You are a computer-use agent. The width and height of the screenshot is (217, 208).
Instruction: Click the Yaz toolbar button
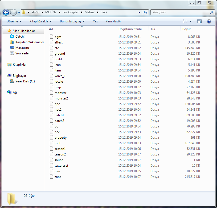[95, 21]
